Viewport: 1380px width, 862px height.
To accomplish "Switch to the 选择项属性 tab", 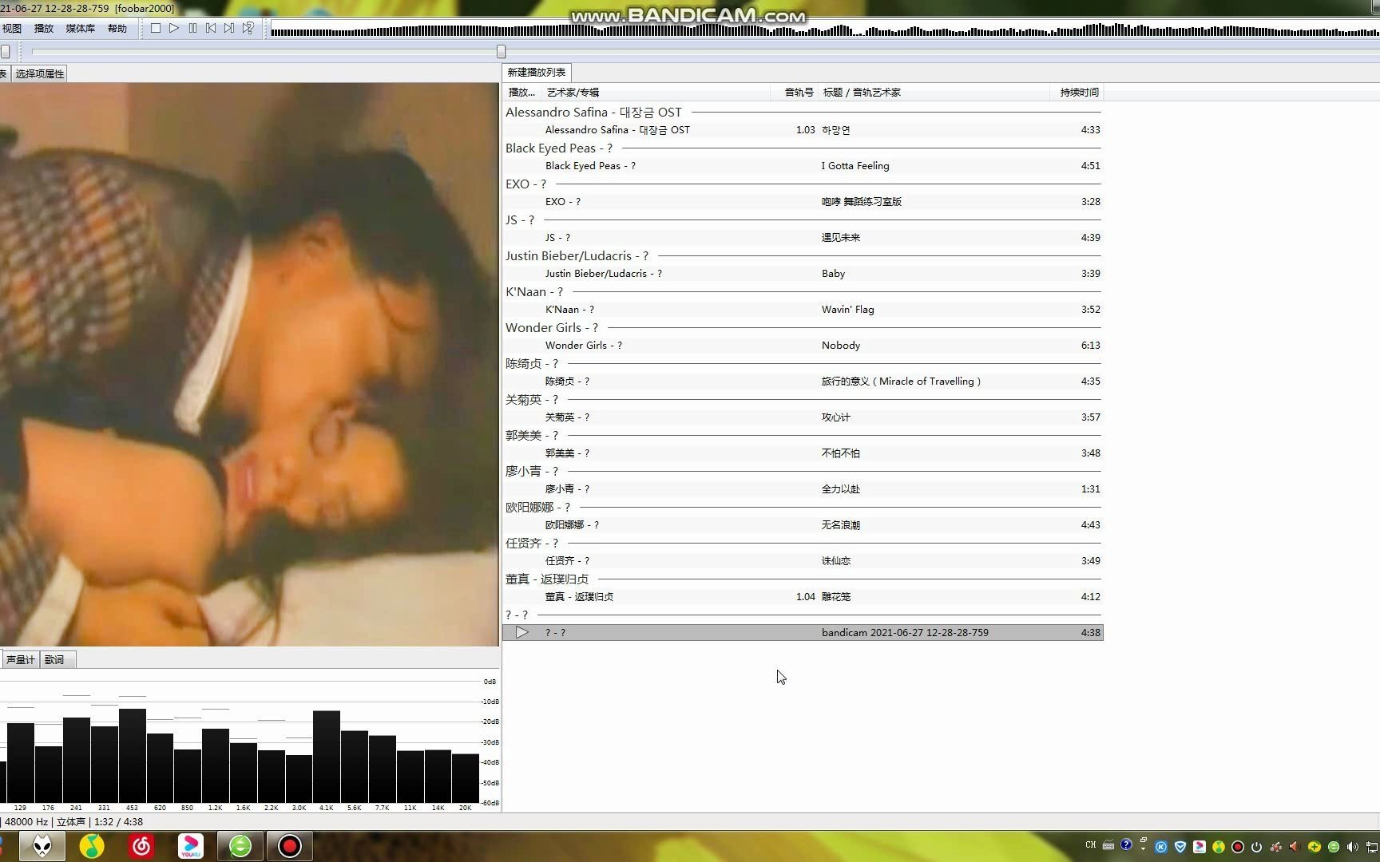I will click(x=40, y=73).
